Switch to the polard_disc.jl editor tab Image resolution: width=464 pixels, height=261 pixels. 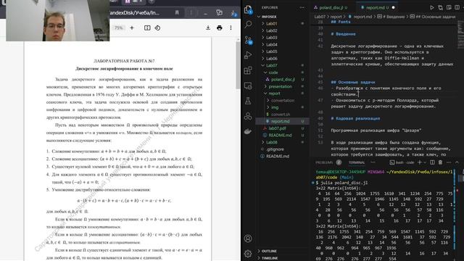[331, 8]
